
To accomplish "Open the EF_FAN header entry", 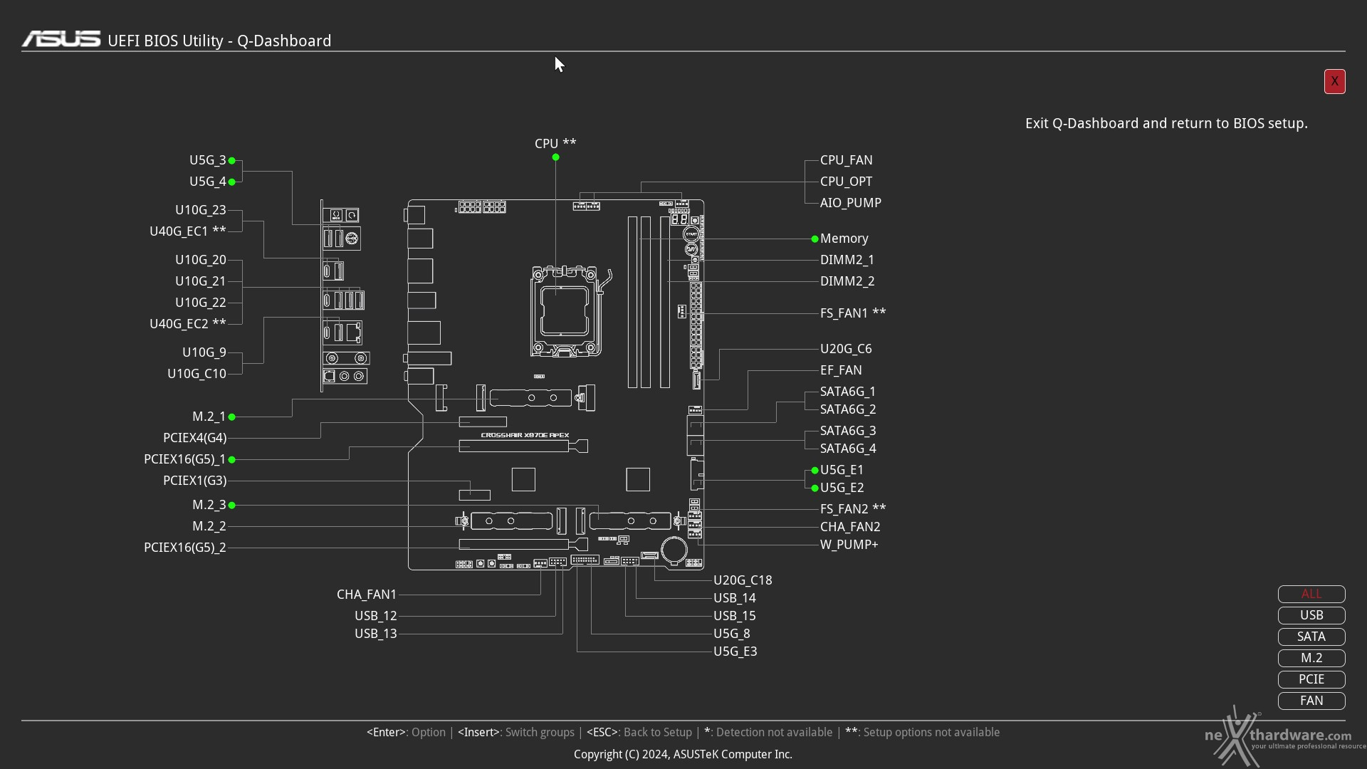I will point(841,370).
